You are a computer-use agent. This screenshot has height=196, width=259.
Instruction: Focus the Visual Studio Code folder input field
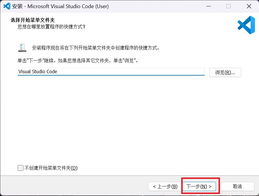pos(111,72)
